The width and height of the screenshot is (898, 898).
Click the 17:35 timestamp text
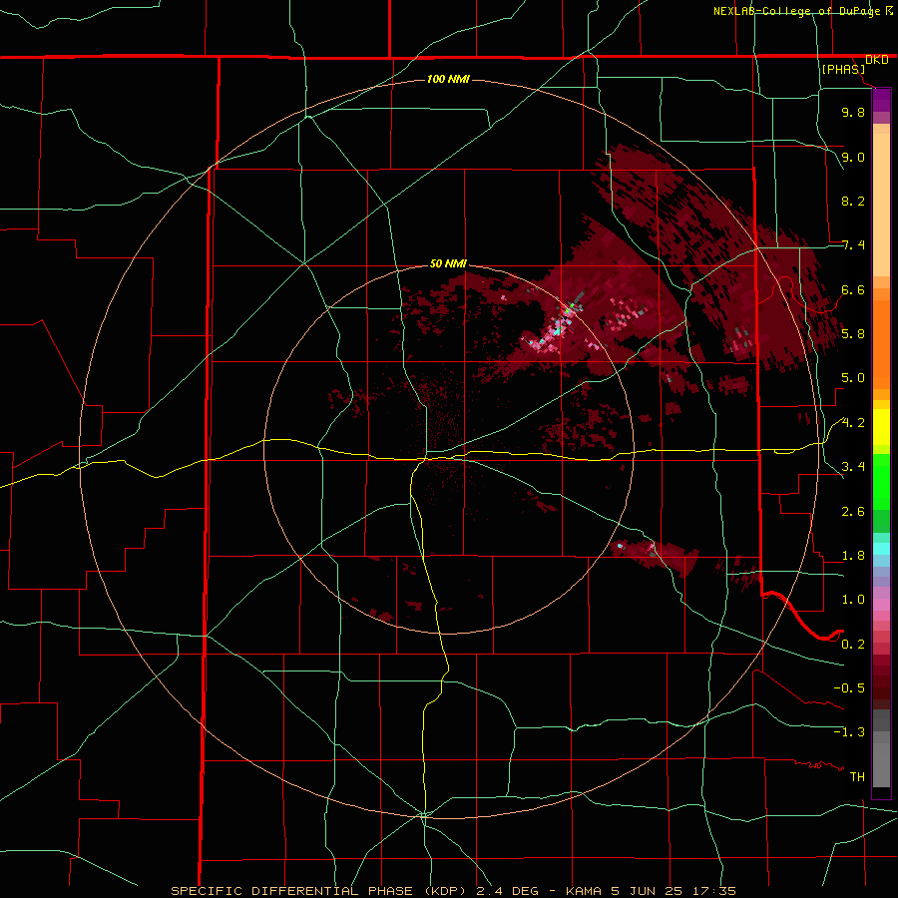(x=716, y=891)
